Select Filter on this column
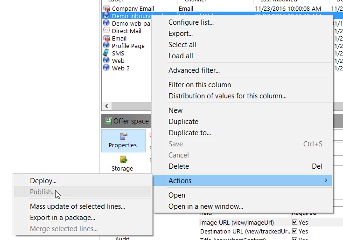 click(x=200, y=85)
